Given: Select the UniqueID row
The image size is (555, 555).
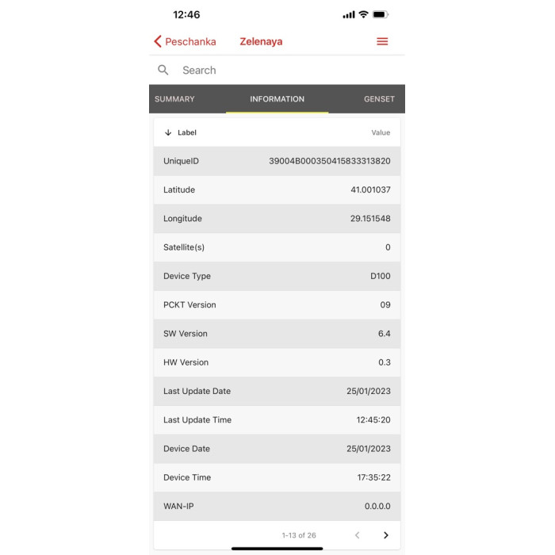Looking at the screenshot, I should pos(277,161).
